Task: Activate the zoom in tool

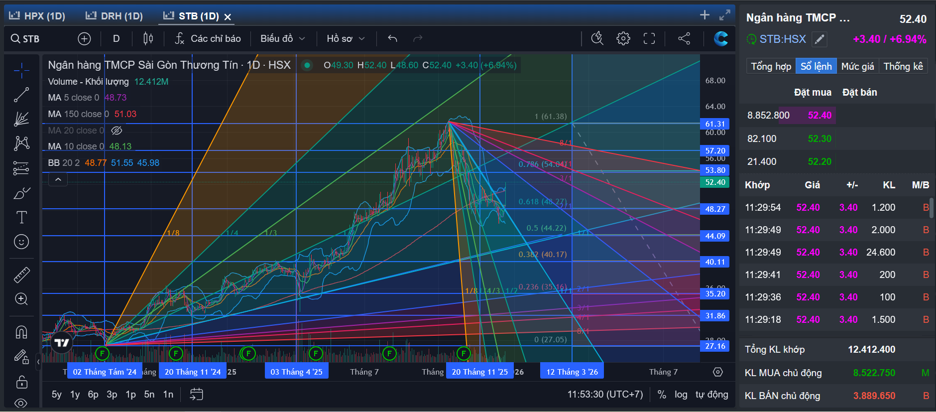Action: tap(21, 299)
